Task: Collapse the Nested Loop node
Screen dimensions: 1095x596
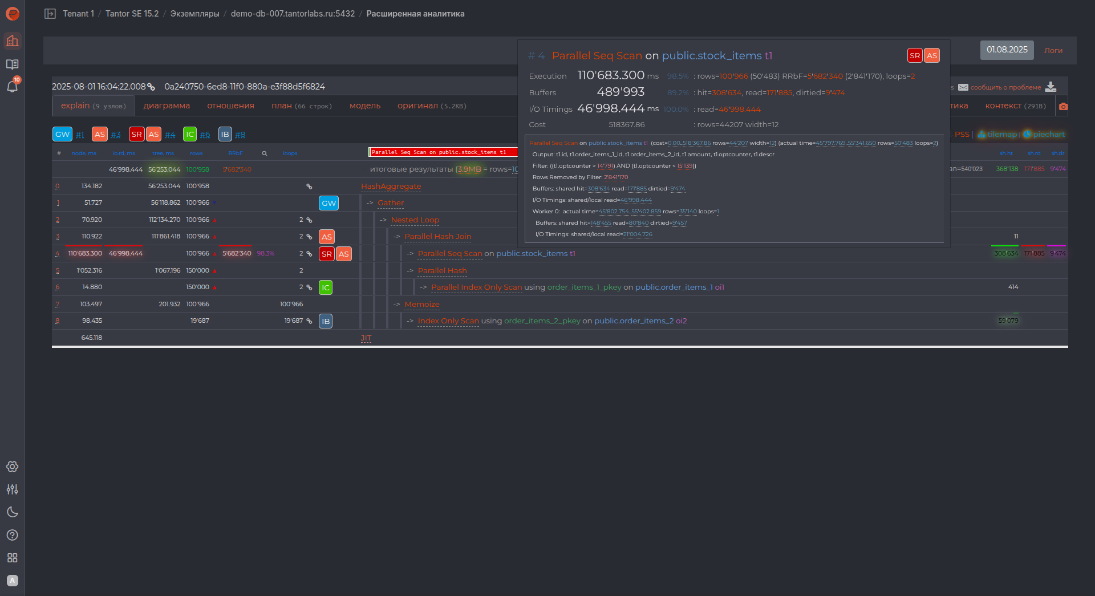Action: (x=415, y=220)
